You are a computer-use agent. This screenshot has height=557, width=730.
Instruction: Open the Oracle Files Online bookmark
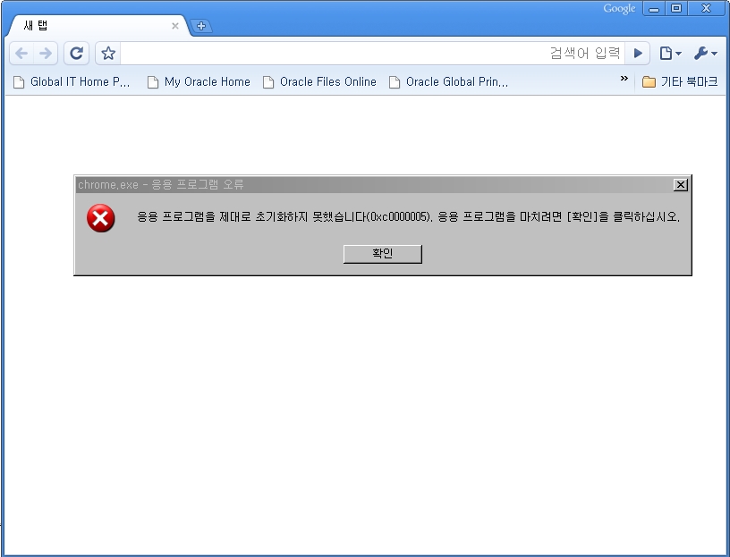(x=319, y=82)
